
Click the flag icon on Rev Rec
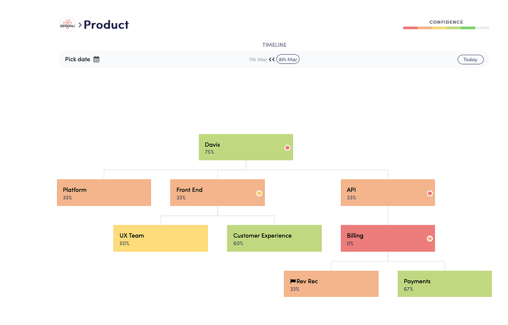(293, 281)
